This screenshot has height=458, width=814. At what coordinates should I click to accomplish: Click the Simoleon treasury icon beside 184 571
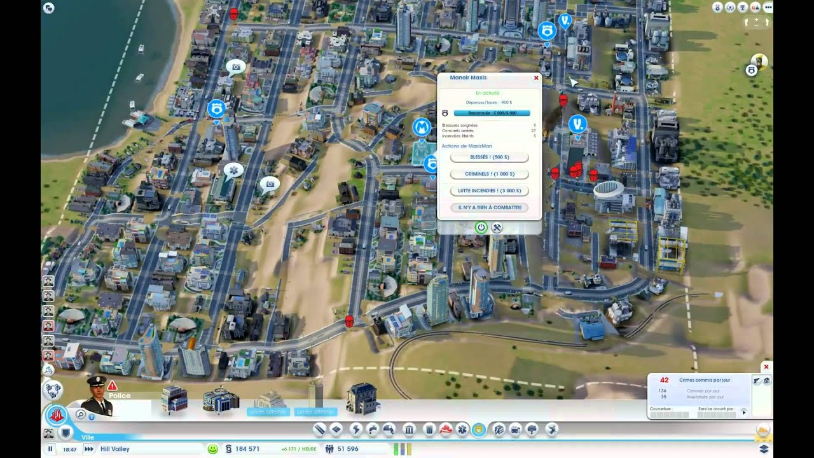[x=228, y=449]
